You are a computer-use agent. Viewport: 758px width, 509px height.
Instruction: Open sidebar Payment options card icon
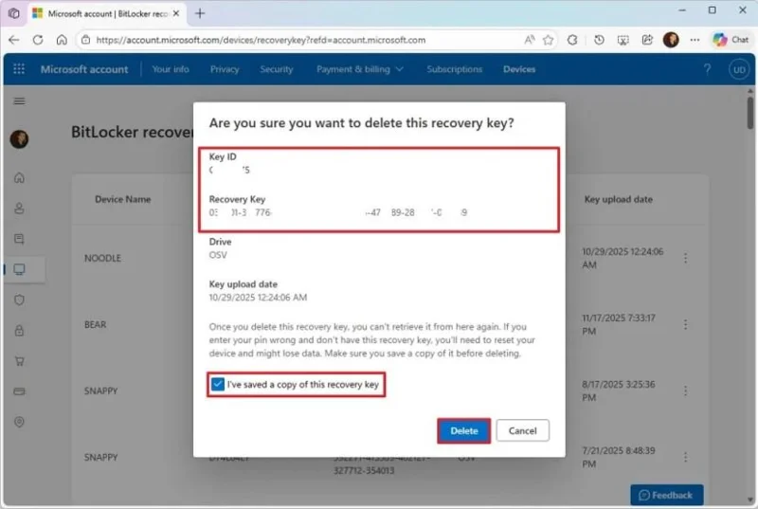pos(19,391)
